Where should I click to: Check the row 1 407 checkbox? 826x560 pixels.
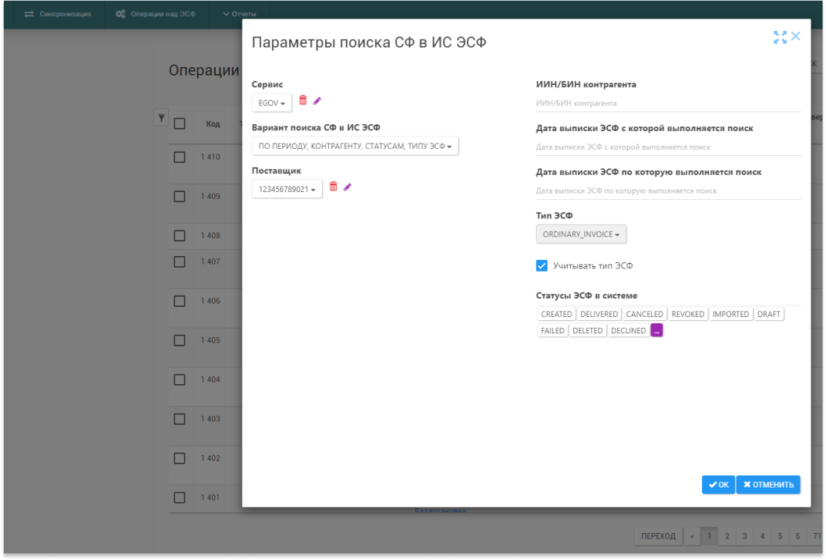click(x=180, y=261)
